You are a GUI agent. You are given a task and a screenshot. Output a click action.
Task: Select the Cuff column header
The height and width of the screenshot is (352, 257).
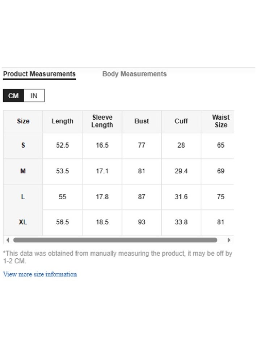[181, 121]
